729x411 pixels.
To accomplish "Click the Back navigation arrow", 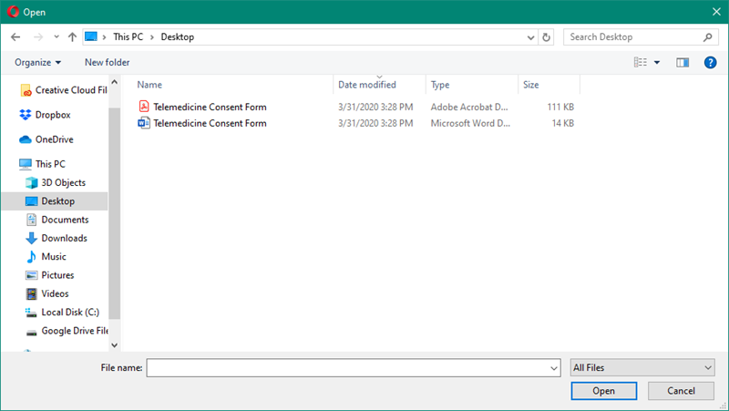I will point(15,37).
